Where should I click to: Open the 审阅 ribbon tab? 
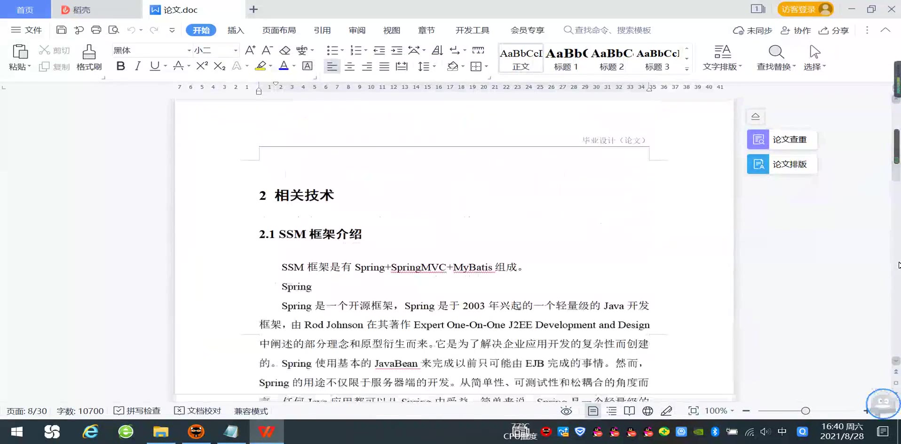coord(357,30)
